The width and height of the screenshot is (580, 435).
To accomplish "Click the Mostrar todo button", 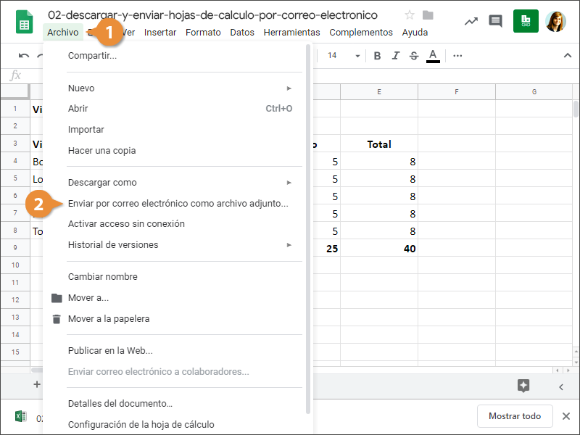I will tap(514, 416).
